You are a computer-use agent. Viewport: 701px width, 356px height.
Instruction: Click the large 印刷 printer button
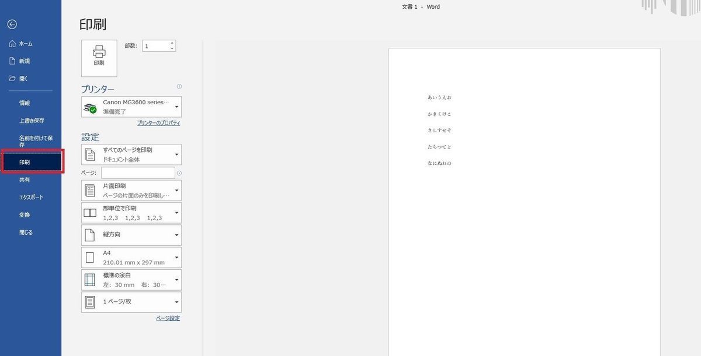tap(99, 58)
